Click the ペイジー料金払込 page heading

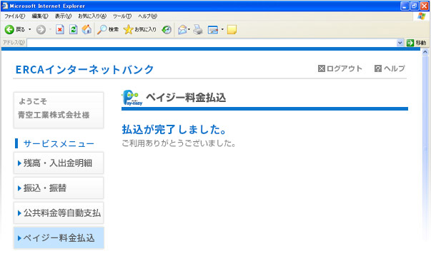[x=186, y=98]
